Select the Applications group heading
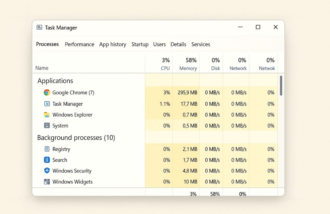330x214 pixels. click(55, 81)
